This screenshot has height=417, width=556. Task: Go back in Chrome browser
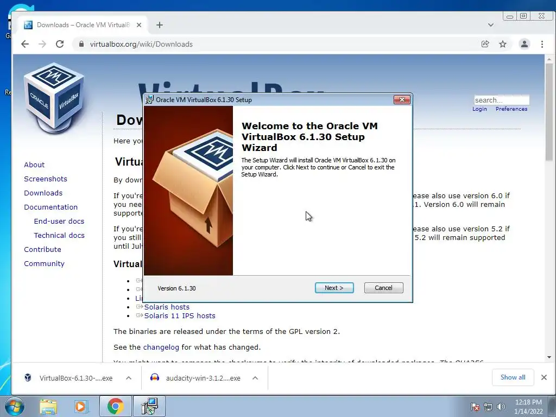[x=25, y=44]
